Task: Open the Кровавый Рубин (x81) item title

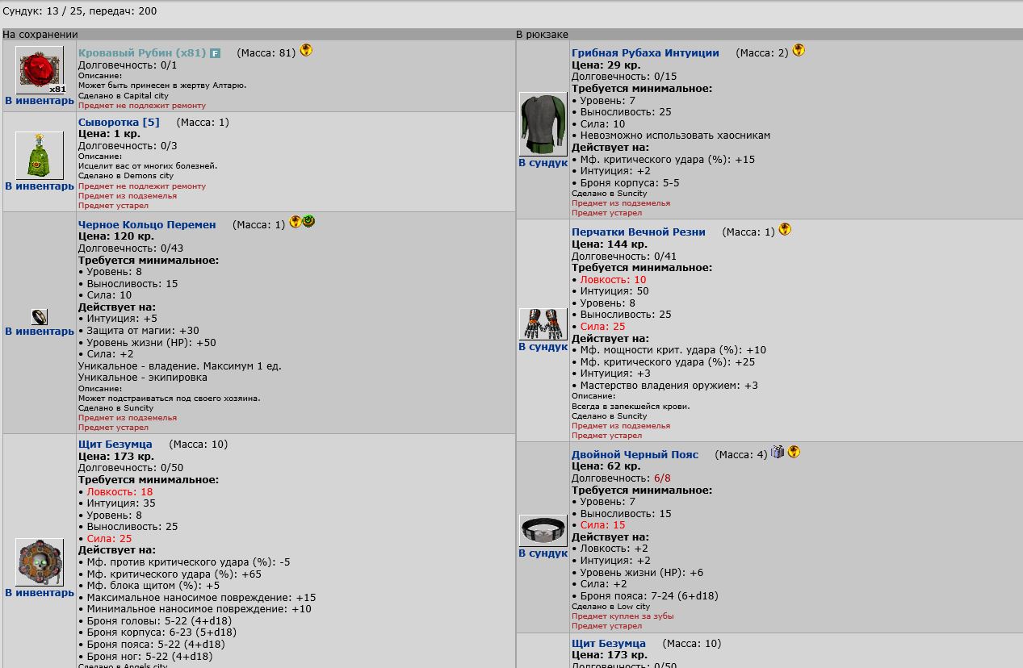Action: 142,53
